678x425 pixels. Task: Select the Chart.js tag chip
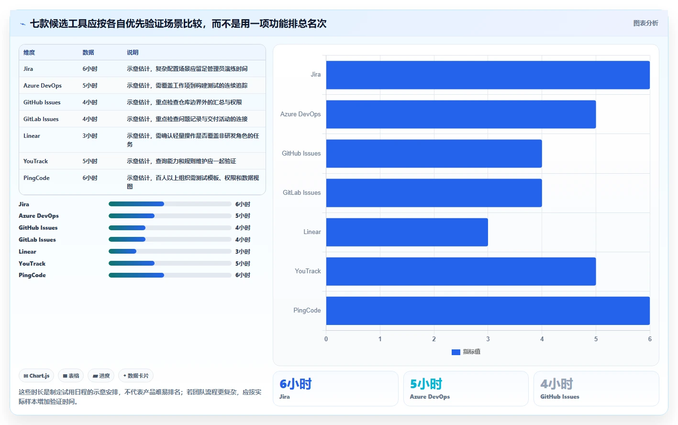(x=36, y=376)
